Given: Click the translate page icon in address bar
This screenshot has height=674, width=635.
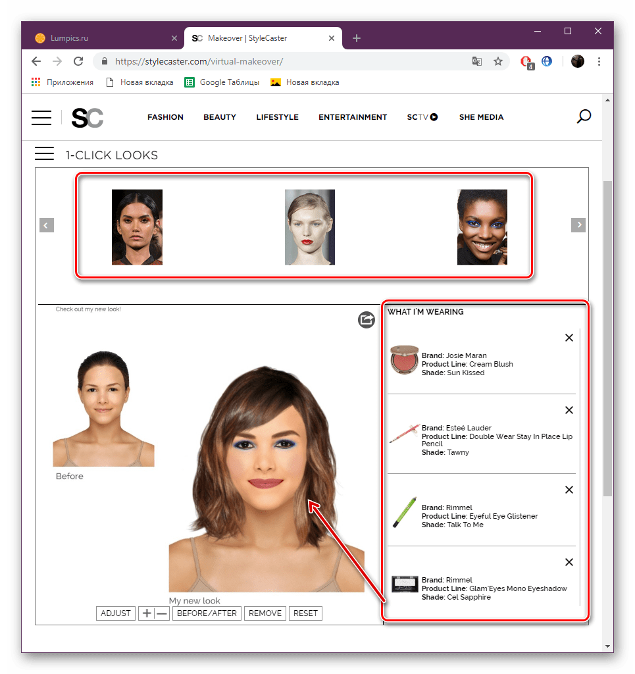Looking at the screenshot, I should point(477,61).
